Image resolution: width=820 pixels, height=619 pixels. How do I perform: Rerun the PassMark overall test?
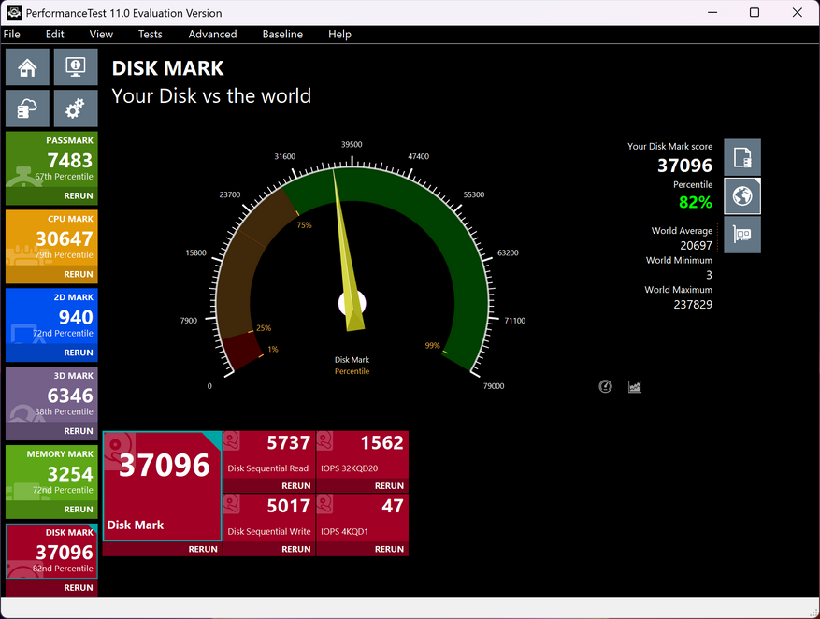pyautogui.click(x=79, y=196)
